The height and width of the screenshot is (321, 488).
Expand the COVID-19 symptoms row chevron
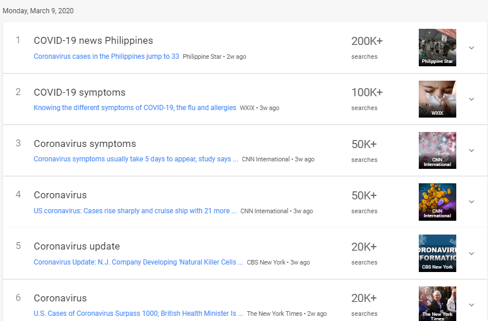pos(471,99)
